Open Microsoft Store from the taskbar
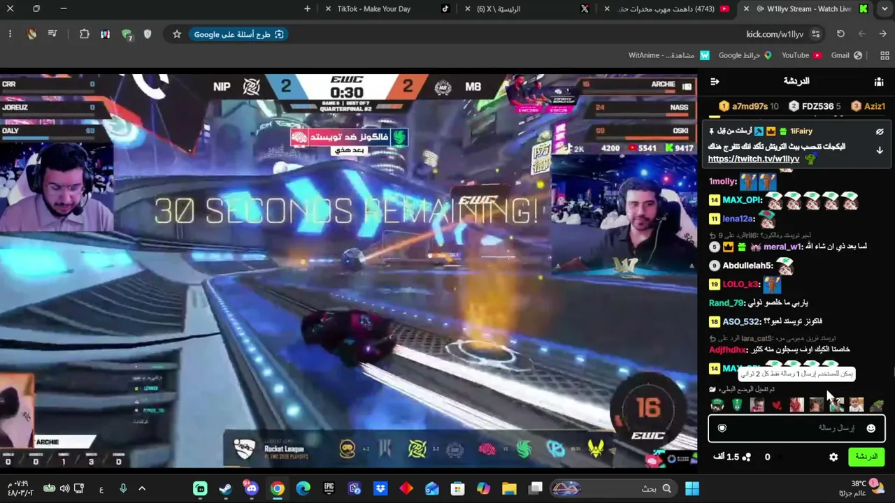 (x=457, y=488)
